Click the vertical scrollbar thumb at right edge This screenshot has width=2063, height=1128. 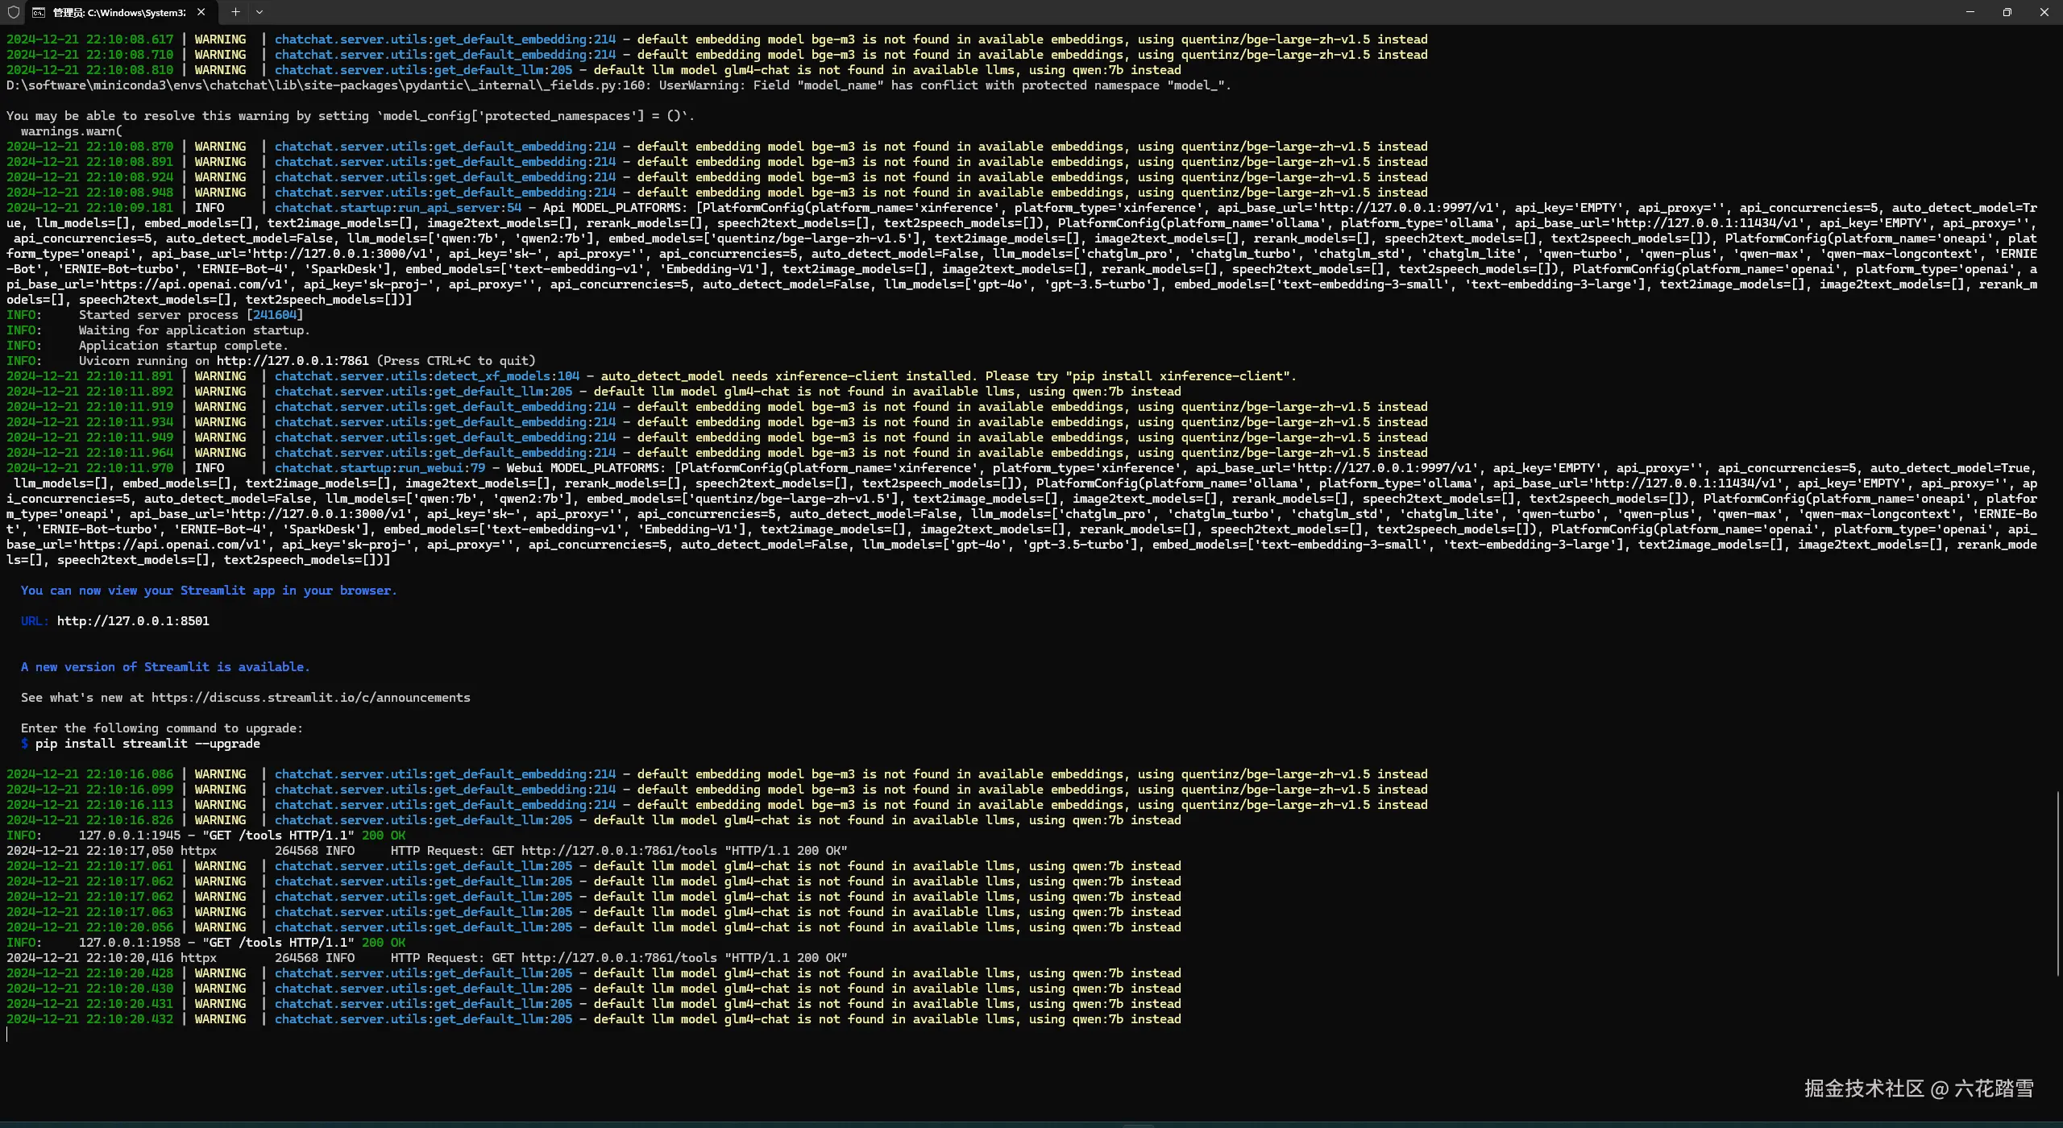click(2057, 882)
